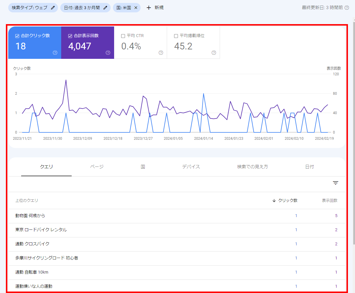The image size is (355, 293).
Task: Remove the 国: 米国 filter with X
Action: (136, 8)
